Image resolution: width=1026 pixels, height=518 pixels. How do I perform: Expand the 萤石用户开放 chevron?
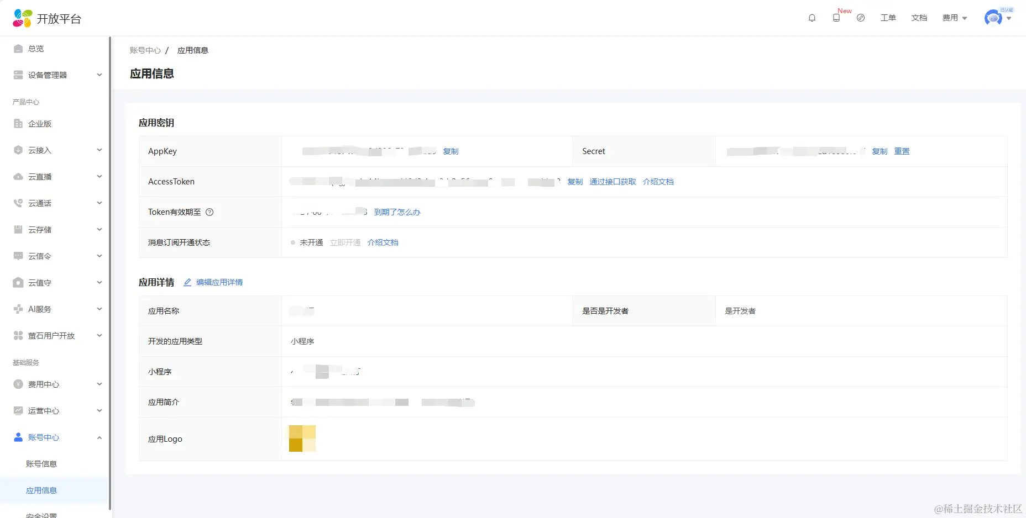tap(100, 336)
